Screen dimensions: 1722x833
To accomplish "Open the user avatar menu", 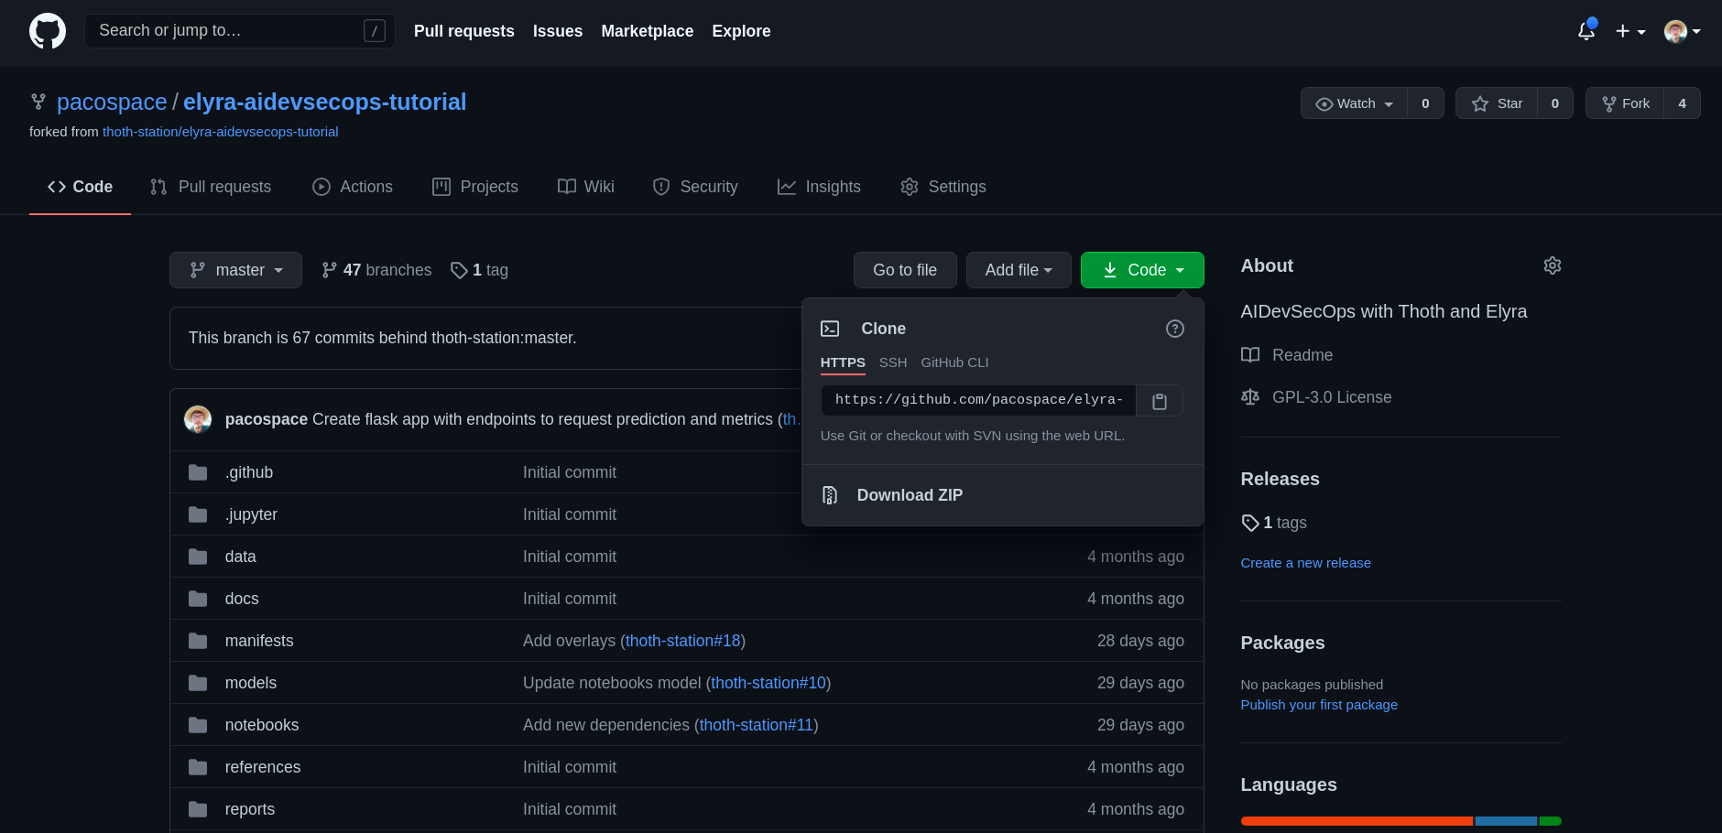I will click(x=1683, y=31).
